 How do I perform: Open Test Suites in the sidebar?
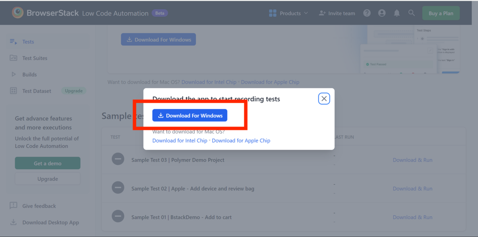[x=35, y=58]
